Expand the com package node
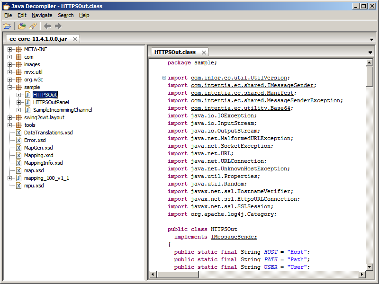The height and width of the screenshot is (284, 379). [x=10, y=57]
